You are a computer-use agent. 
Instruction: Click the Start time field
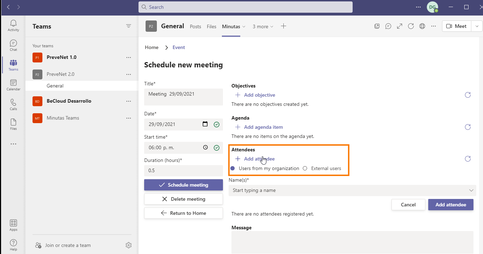[183, 147]
